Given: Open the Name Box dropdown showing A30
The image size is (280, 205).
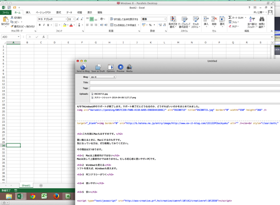Looking at the screenshot, I should [18, 37].
